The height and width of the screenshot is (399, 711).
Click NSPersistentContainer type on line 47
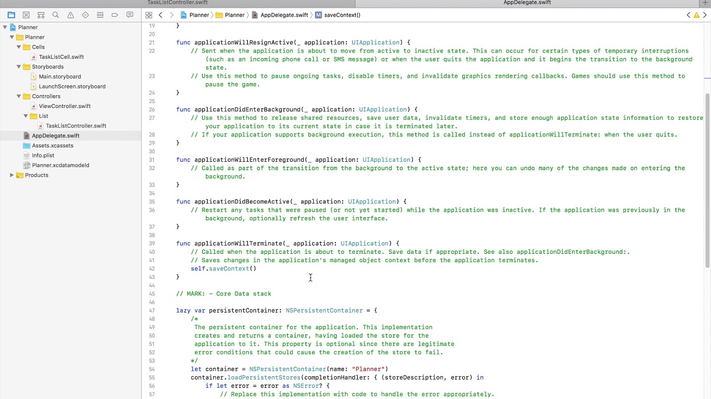[x=324, y=310]
